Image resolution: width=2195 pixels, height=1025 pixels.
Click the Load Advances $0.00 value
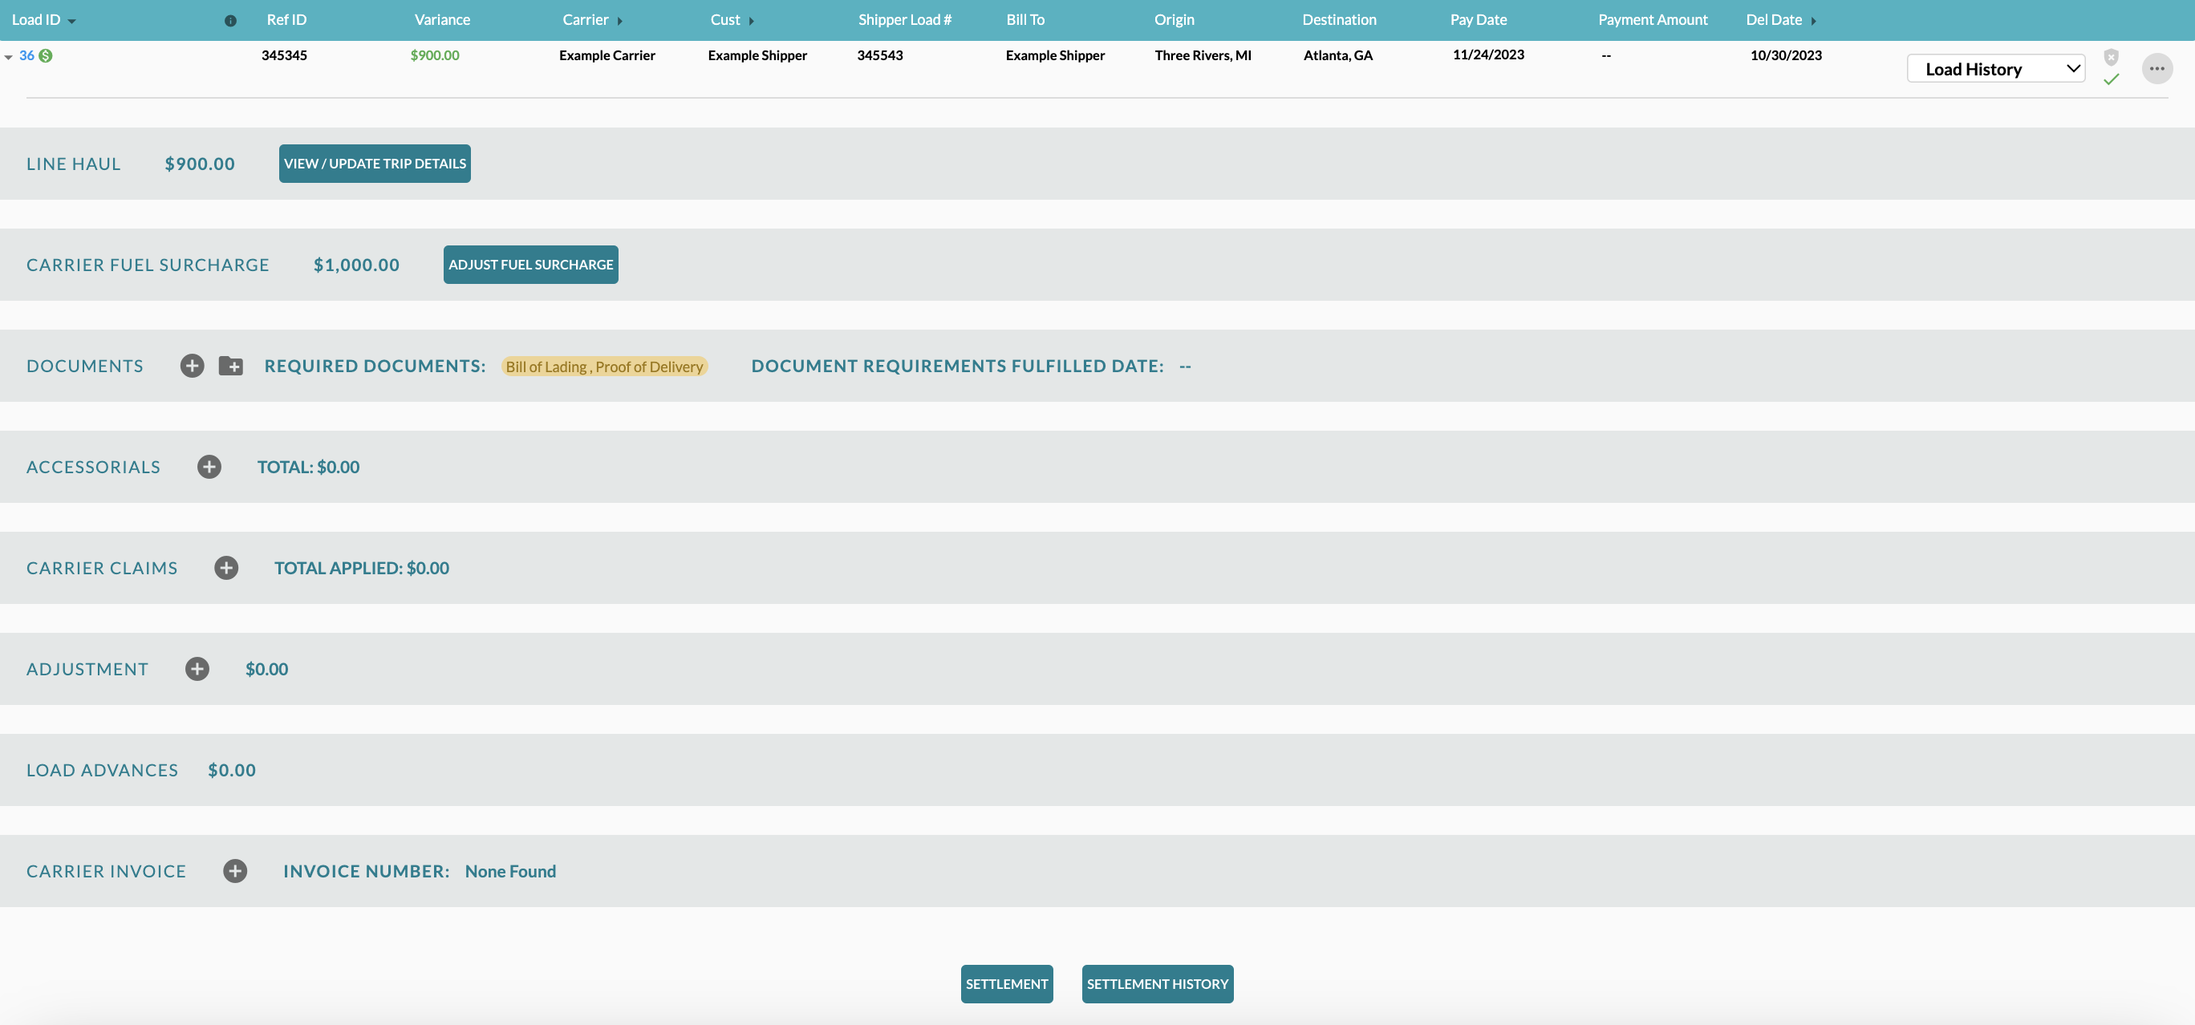coord(232,769)
